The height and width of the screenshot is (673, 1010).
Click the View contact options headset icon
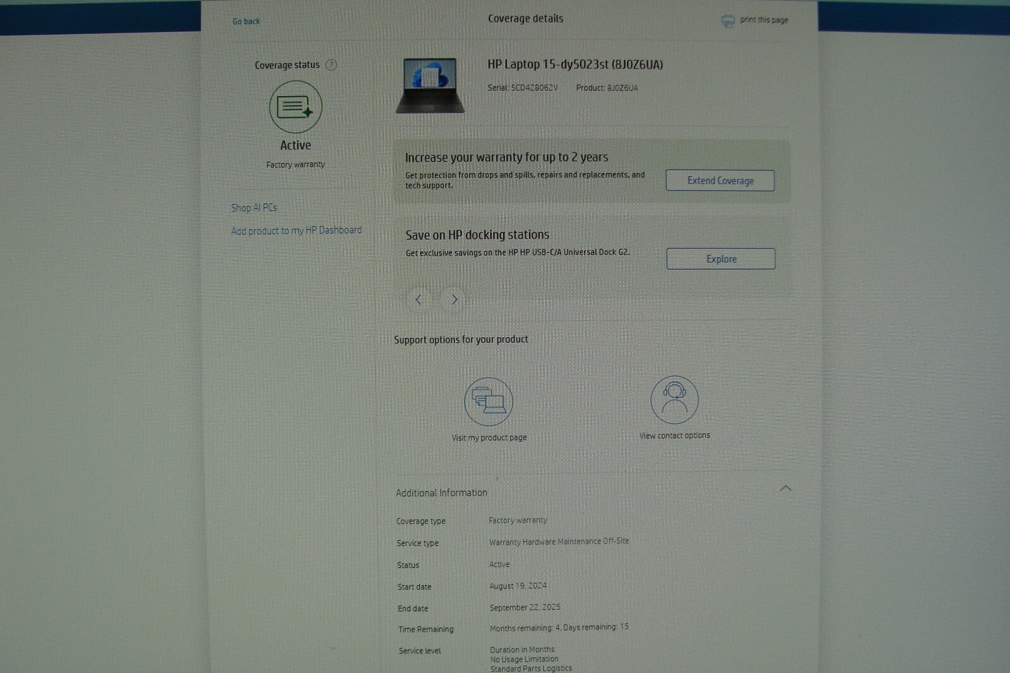674,400
